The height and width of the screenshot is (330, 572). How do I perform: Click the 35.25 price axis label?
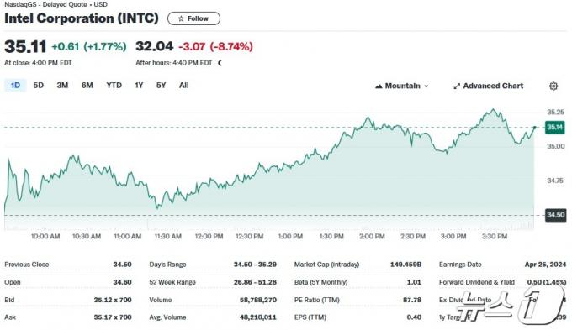[x=555, y=112]
